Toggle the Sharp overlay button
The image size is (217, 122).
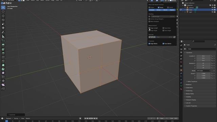point(159,10)
